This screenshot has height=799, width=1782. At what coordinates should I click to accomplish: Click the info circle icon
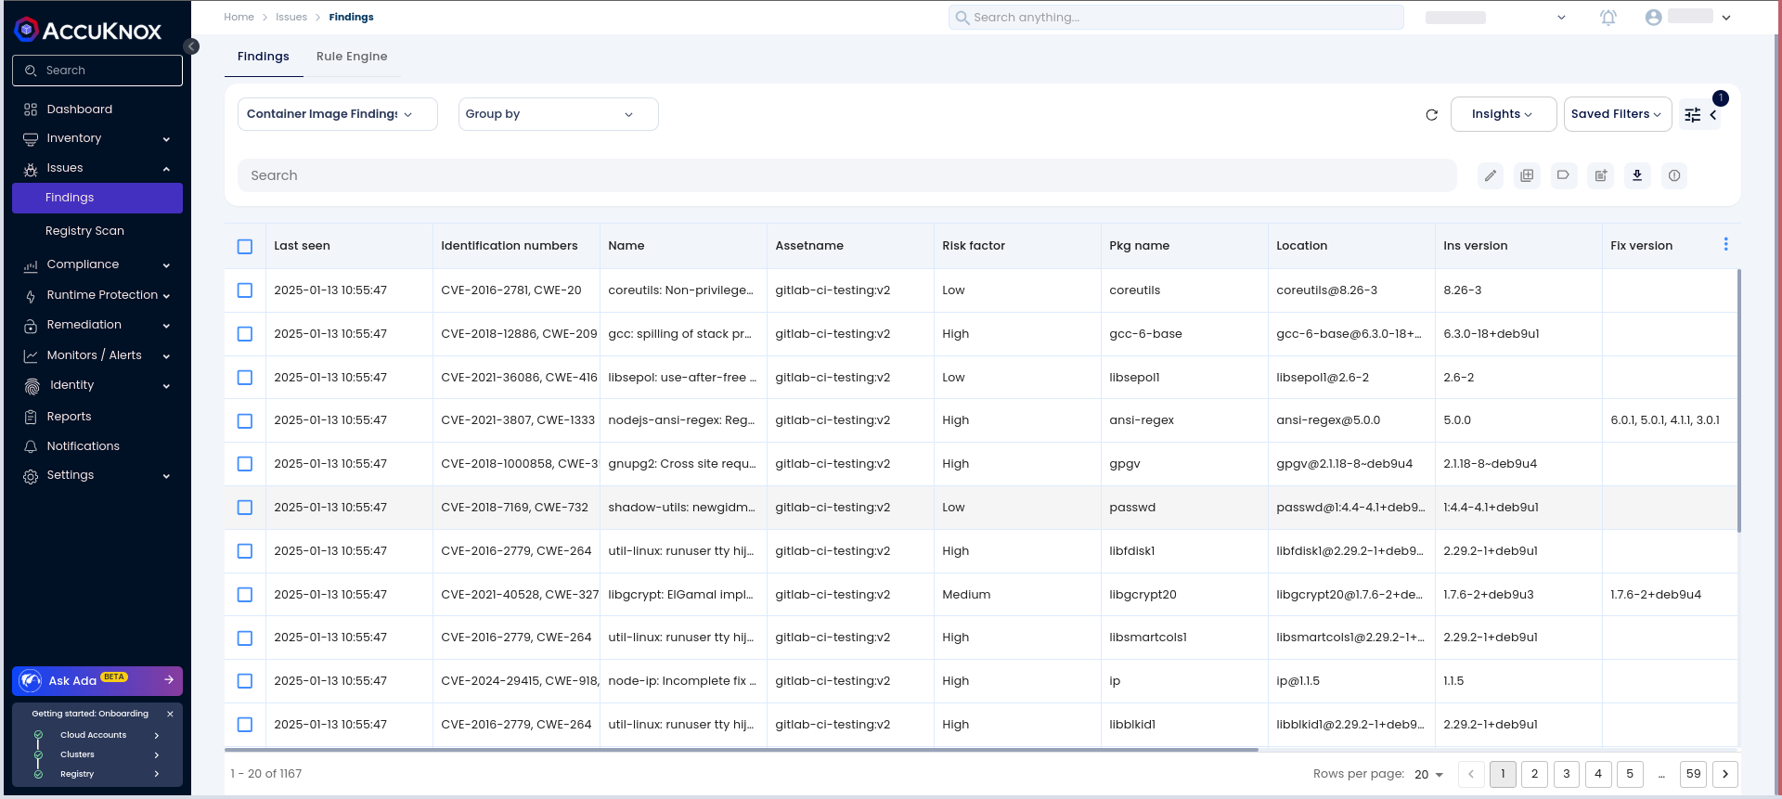(1674, 175)
